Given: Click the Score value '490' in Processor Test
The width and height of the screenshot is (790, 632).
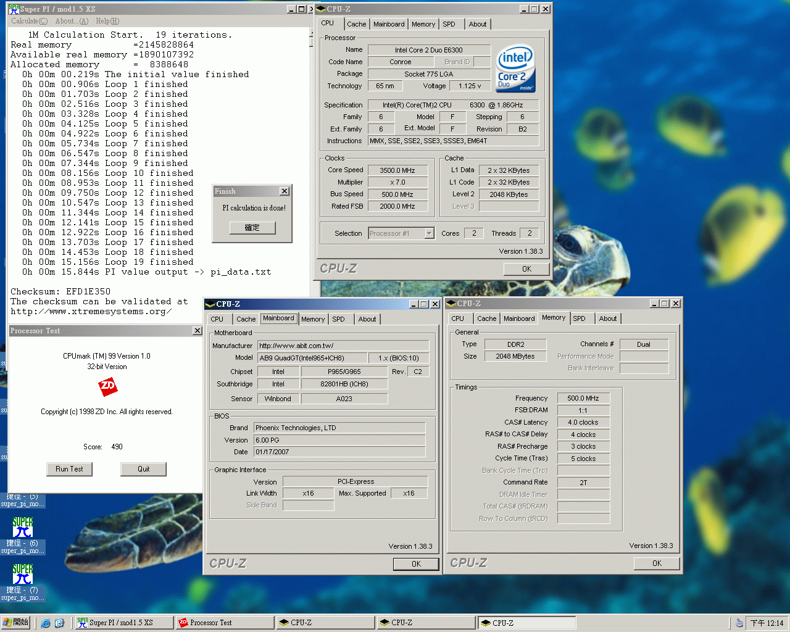Looking at the screenshot, I should click(x=117, y=447).
